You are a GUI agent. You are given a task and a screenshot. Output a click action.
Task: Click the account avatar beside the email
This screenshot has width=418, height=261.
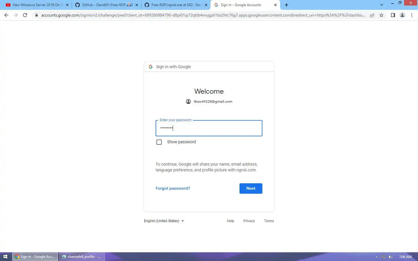pos(188,101)
